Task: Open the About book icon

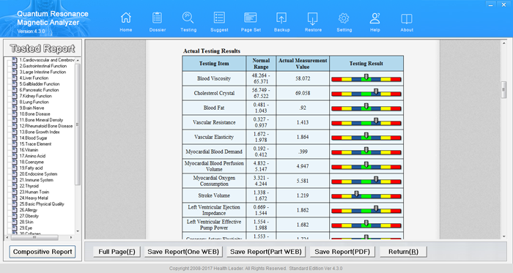Action: click(407, 22)
